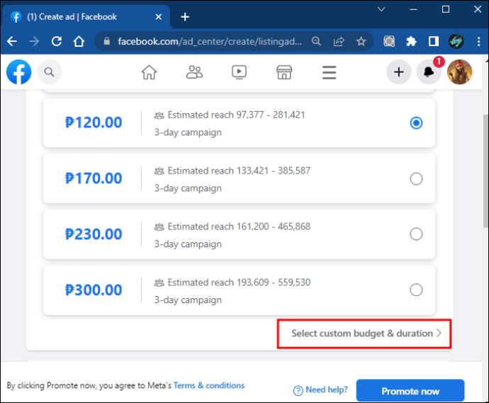Click the ₱170.00 price text
The image size is (489, 403).
(94, 178)
